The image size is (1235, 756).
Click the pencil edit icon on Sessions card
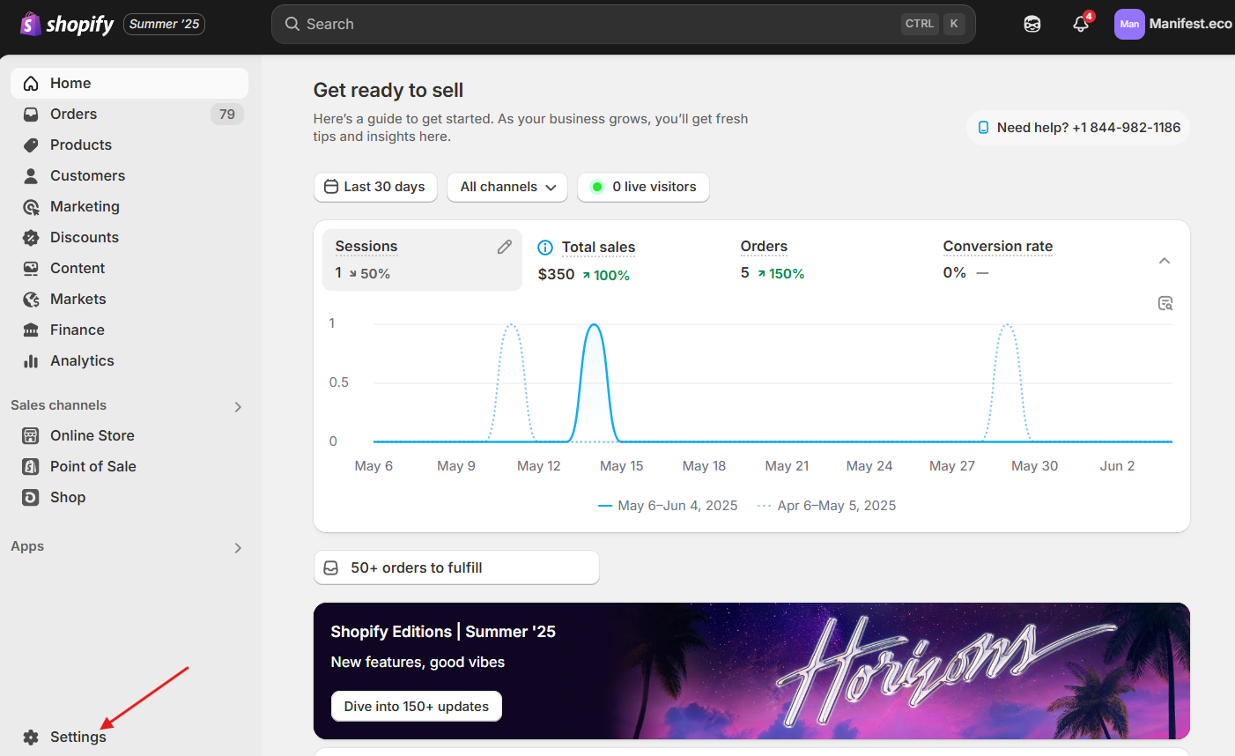(x=504, y=248)
